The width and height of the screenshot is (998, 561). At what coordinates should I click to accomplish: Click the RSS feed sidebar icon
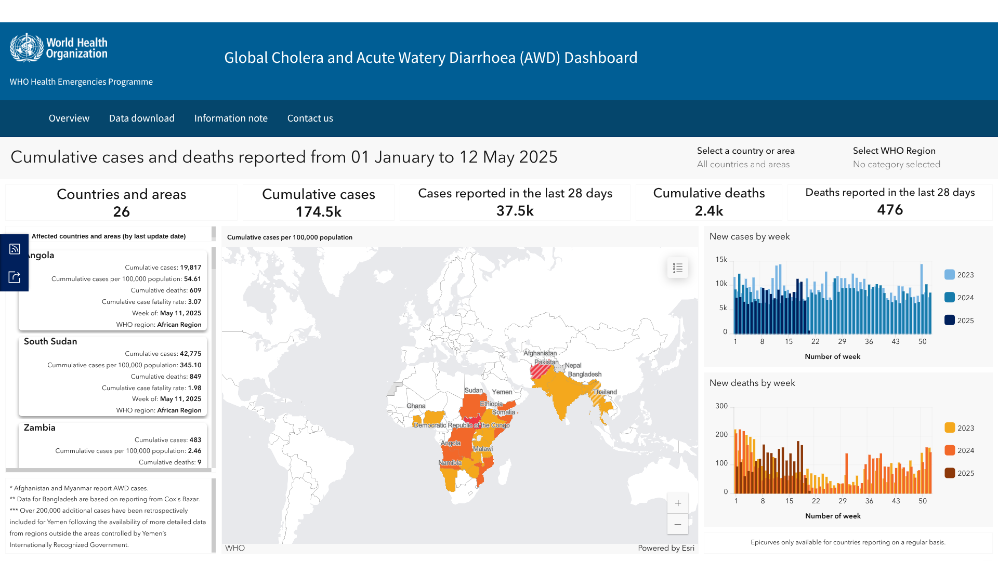coord(15,249)
